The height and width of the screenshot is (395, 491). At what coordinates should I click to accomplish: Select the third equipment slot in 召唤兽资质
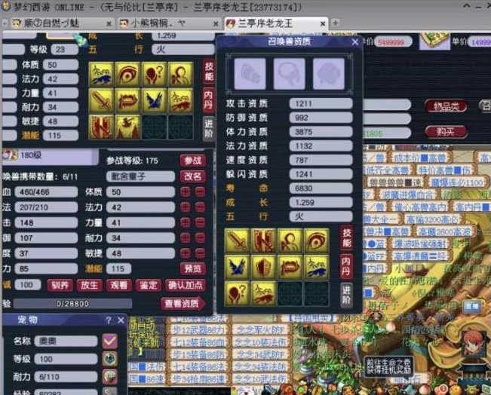click(329, 74)
